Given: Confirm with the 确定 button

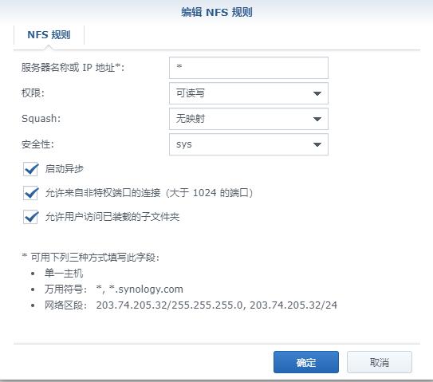Looking at the screenshot, I should pyautogui.click(x=306, y=362).
